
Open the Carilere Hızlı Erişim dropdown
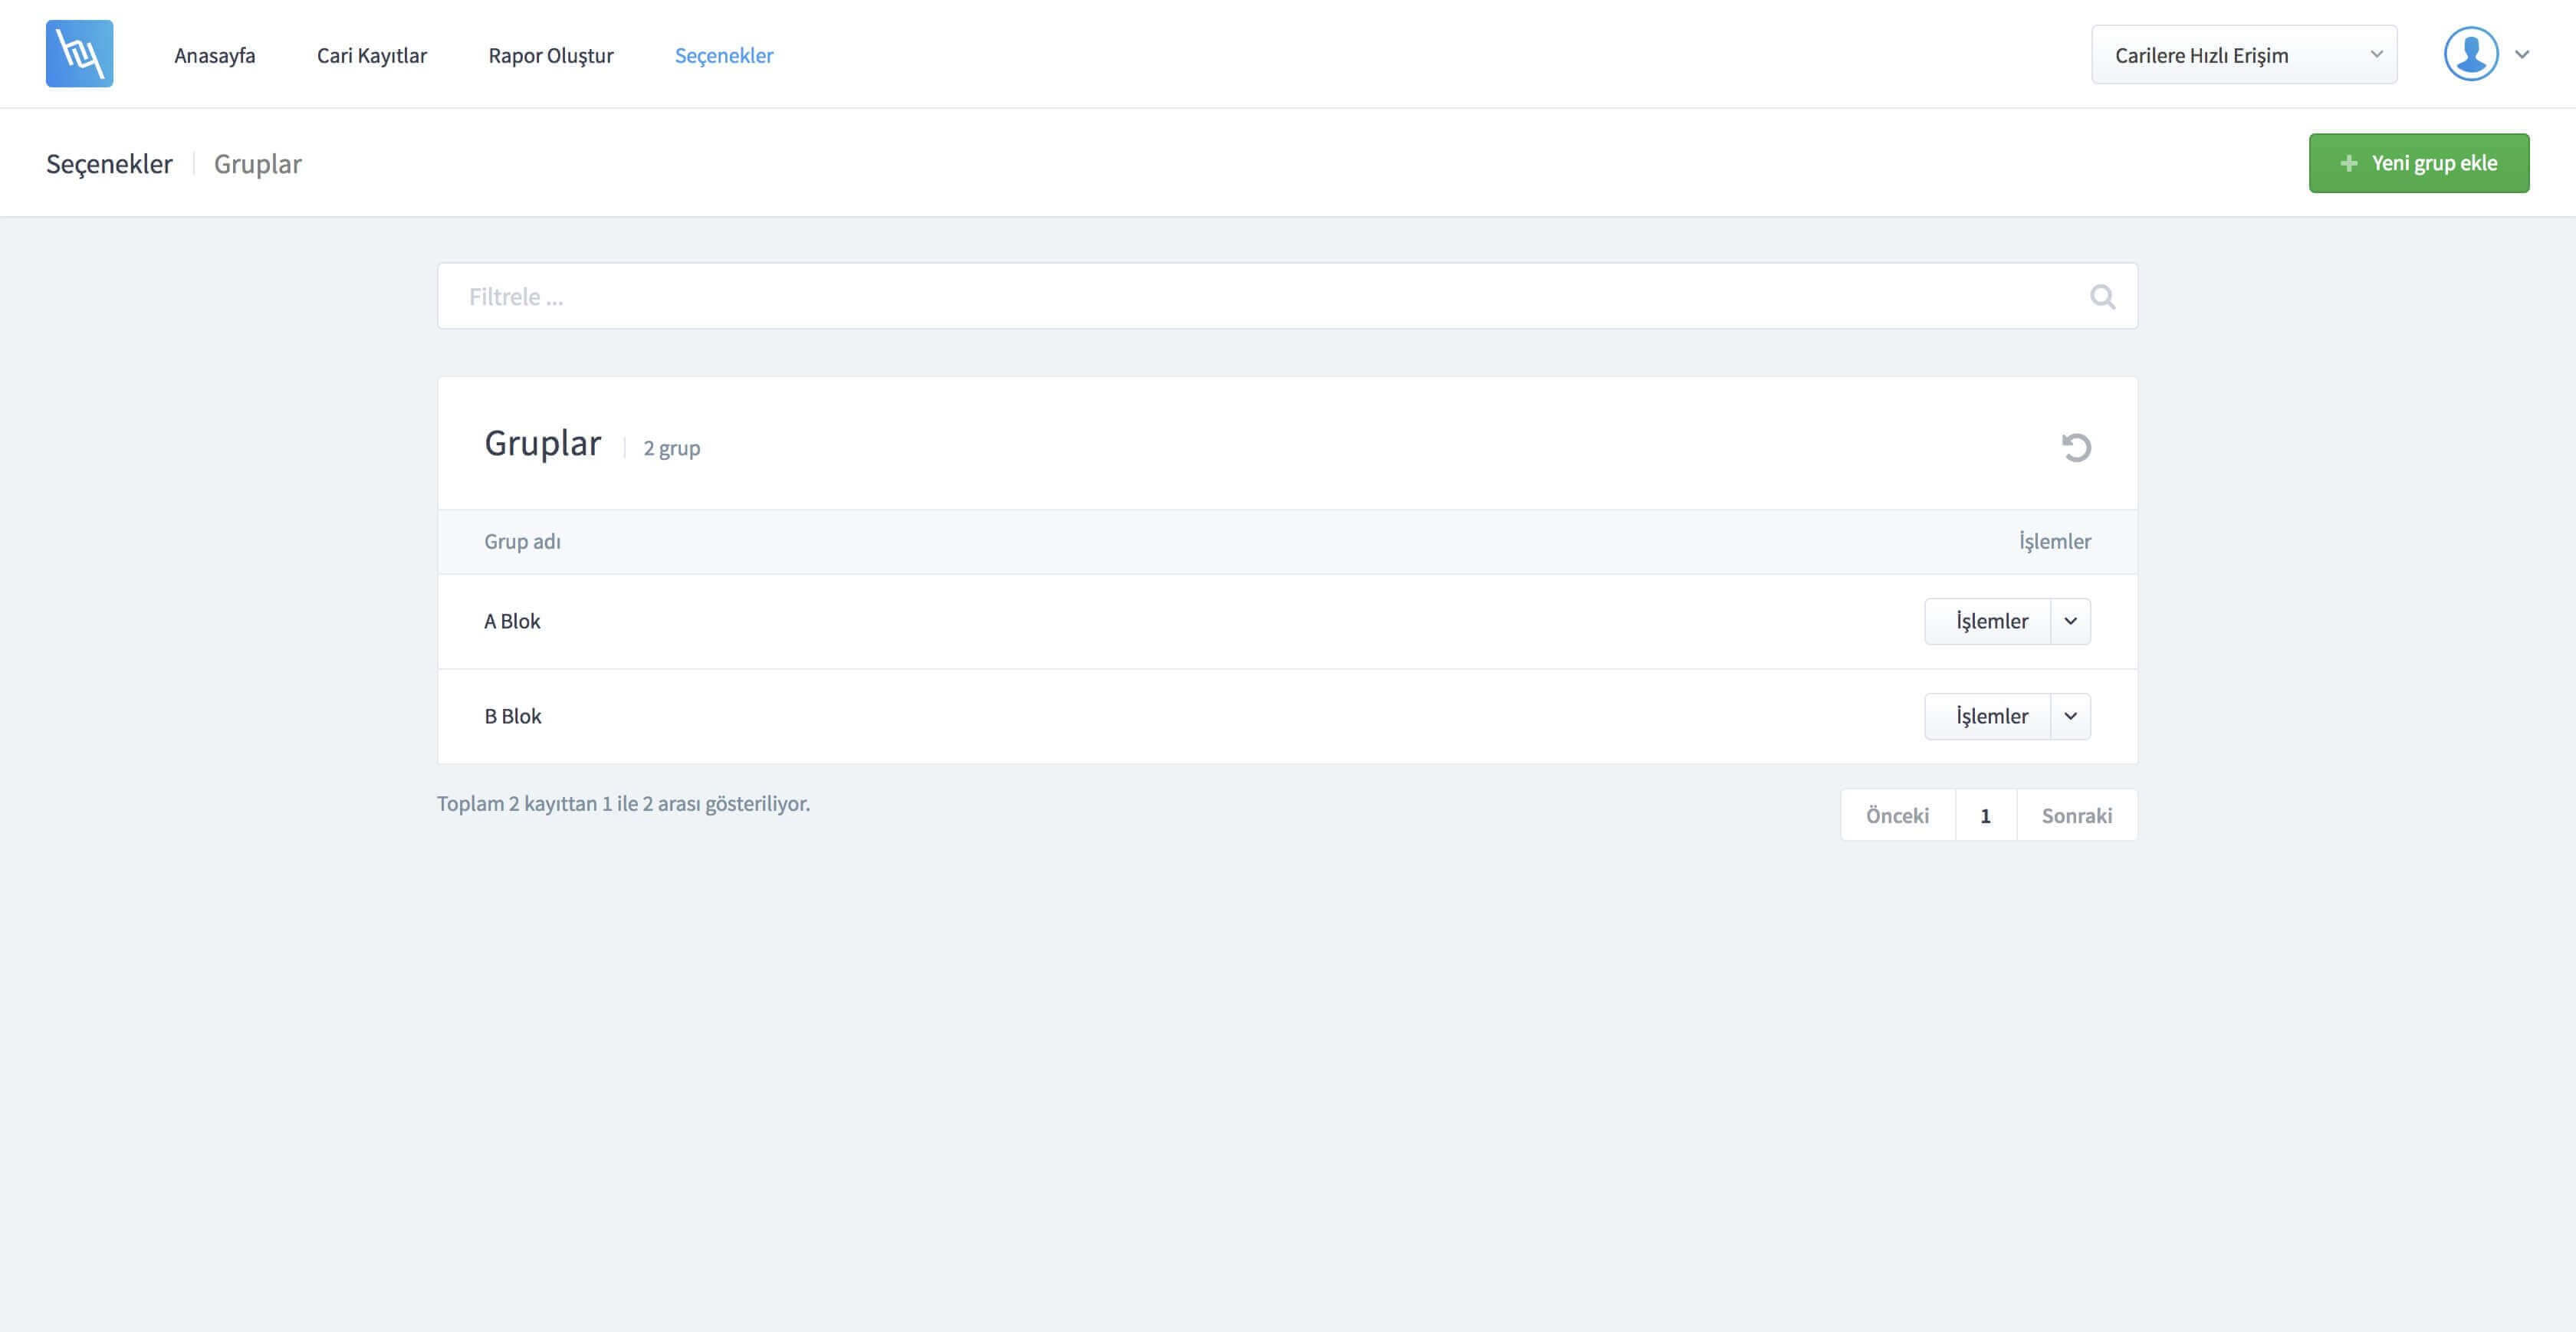pos(2244,55)
